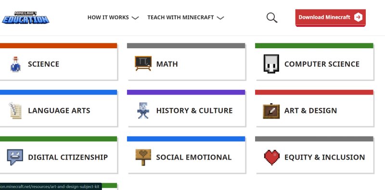Click the Download Minecraft button

click(x=330, y=17)
